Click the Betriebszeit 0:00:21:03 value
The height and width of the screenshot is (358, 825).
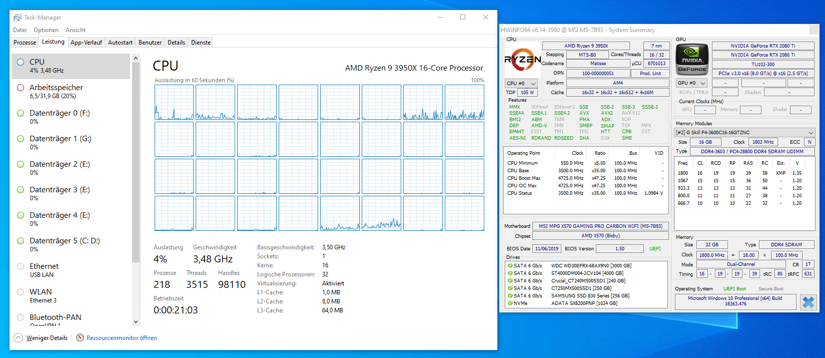coord(176,310)
